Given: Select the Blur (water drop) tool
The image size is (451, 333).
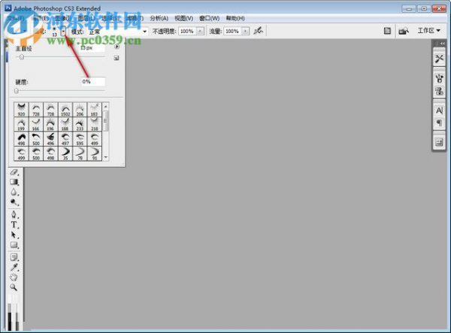Looking at the screenshot, I should (14, 192).
